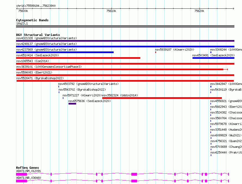Open the esv3308244 variant label
This screenshot has width=242, height=184.
[226, 50]
